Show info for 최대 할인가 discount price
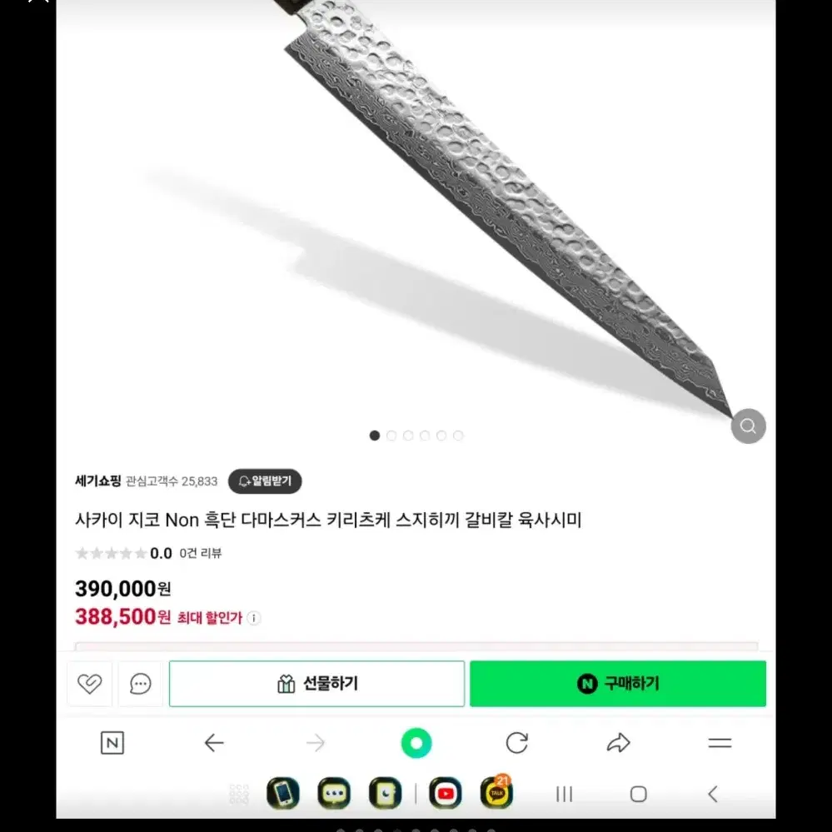Viewport: 832px width, 832px height. [x=254, y=618]
